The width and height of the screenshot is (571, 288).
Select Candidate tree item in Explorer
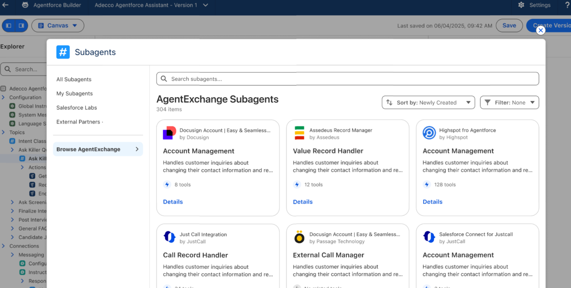[32, 237]
